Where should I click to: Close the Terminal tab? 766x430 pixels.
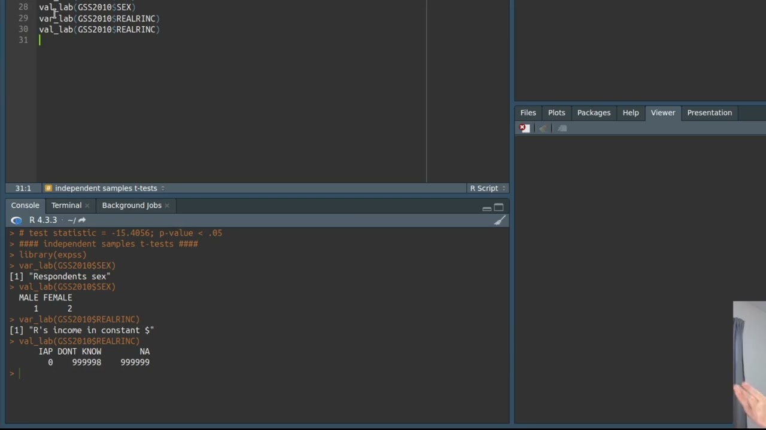pos(87,205)
